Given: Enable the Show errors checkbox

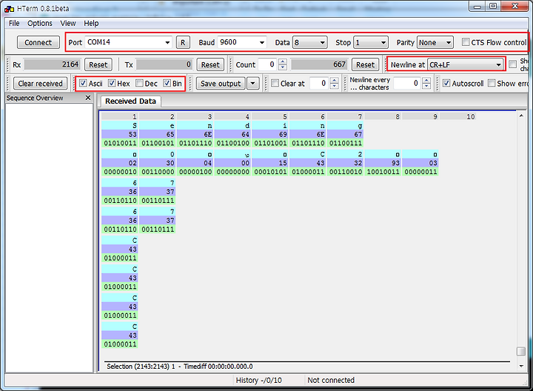Looking at the screenshot, I should pos(492,83).
